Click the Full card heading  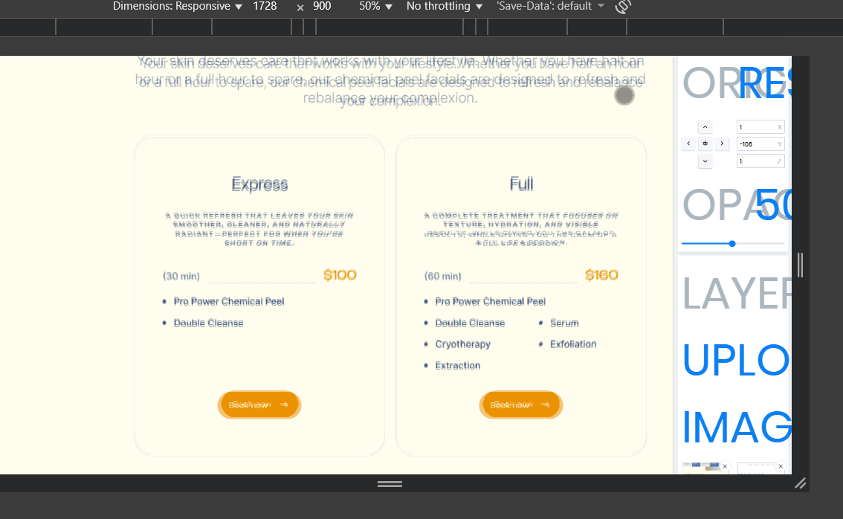(522, 184)
